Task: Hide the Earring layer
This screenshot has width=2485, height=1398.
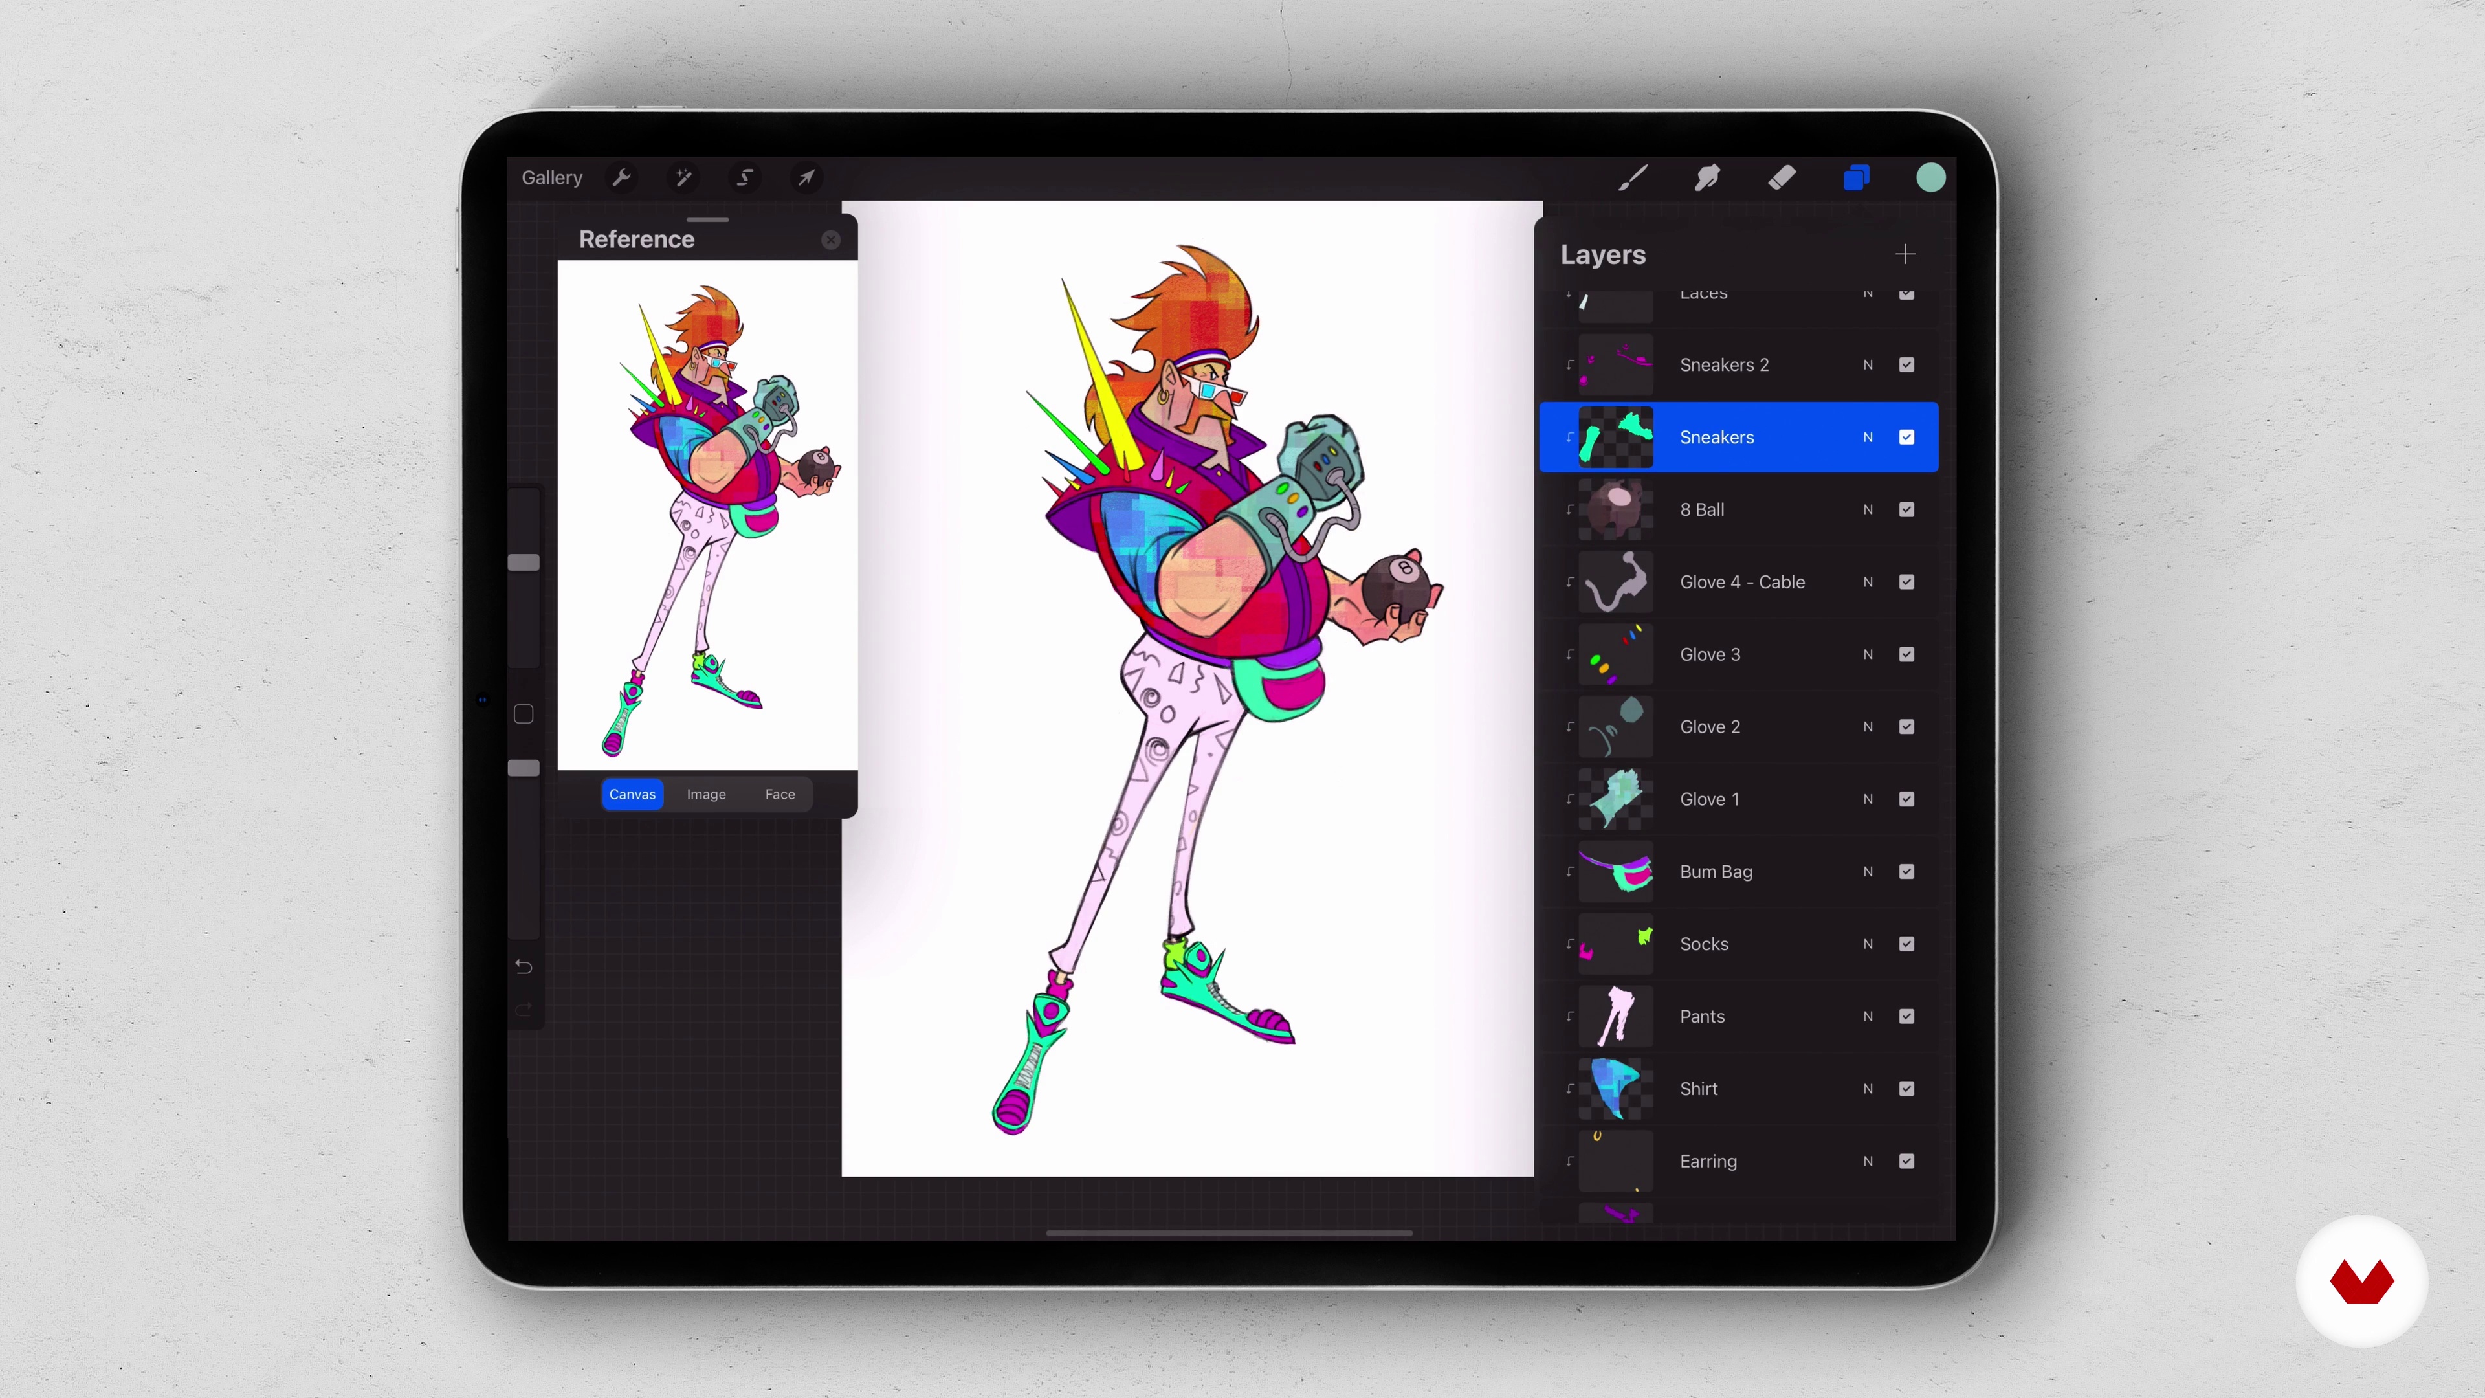Action: (x=1906, y=1160)
